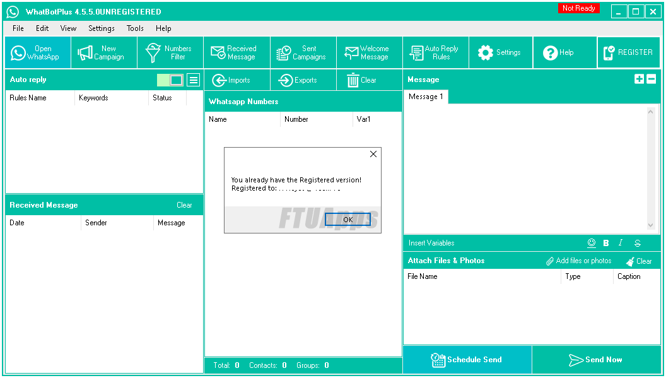This screenshot has height=378, width=666.
Task: Open the Help toolbar button
Action: pyautogui.click(x=565, y=53)
